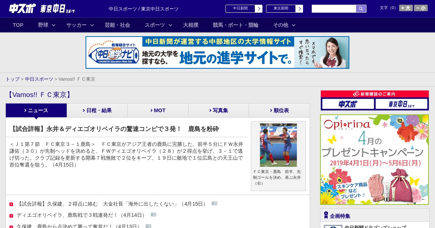Screen dimensions: 435x228
Task: Click the 中日進学ナビ banner ad
Action: tap(217, 52)
